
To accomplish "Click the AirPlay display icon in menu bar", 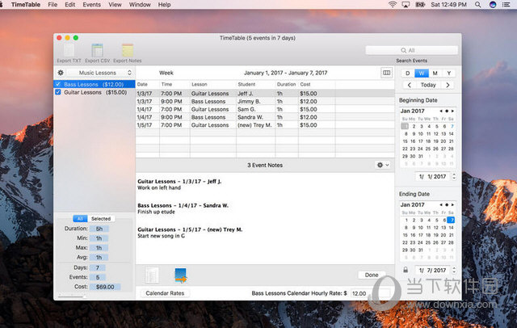I will pos(406,5).
